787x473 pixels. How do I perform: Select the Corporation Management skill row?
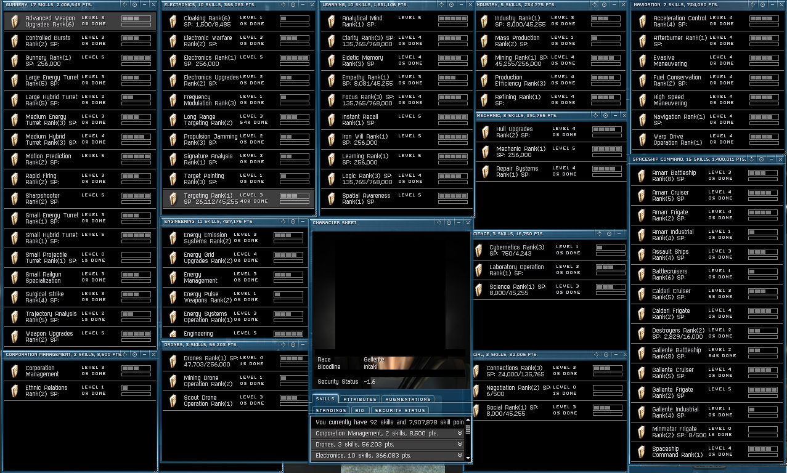pyautogui.click(x=80, y=371)
